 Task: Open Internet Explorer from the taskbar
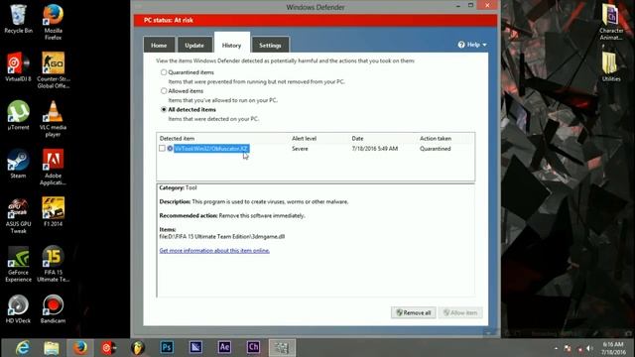23,348
